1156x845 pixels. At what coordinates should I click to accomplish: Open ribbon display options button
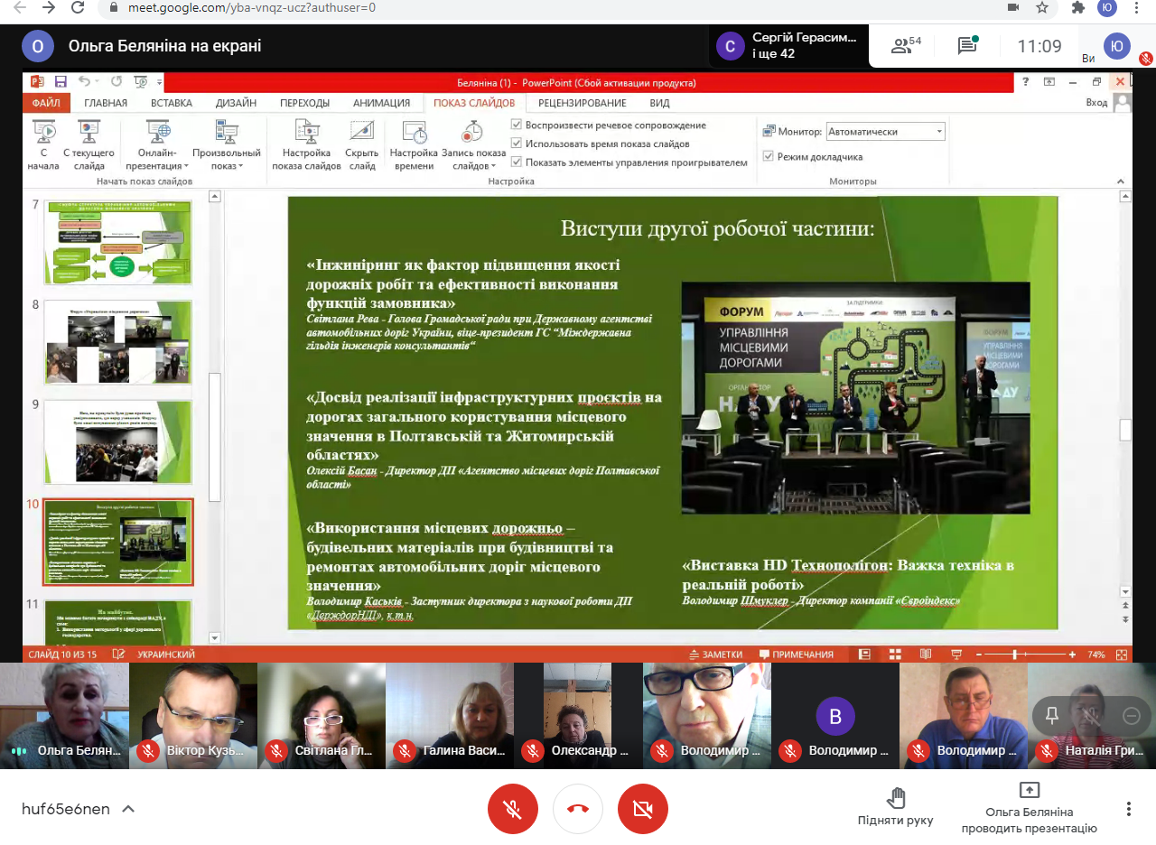[x=1049, y=81]
